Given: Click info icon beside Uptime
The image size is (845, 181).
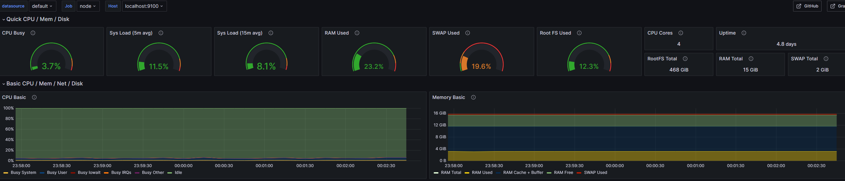Looking at the screenshot, I should pos(744,33).
